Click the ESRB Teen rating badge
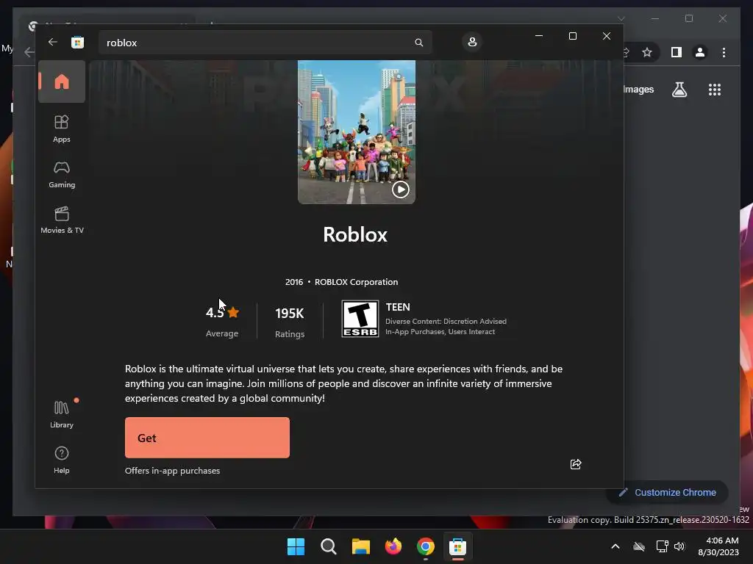The width and height of the screenshot is (753, 564). (360, 319)
